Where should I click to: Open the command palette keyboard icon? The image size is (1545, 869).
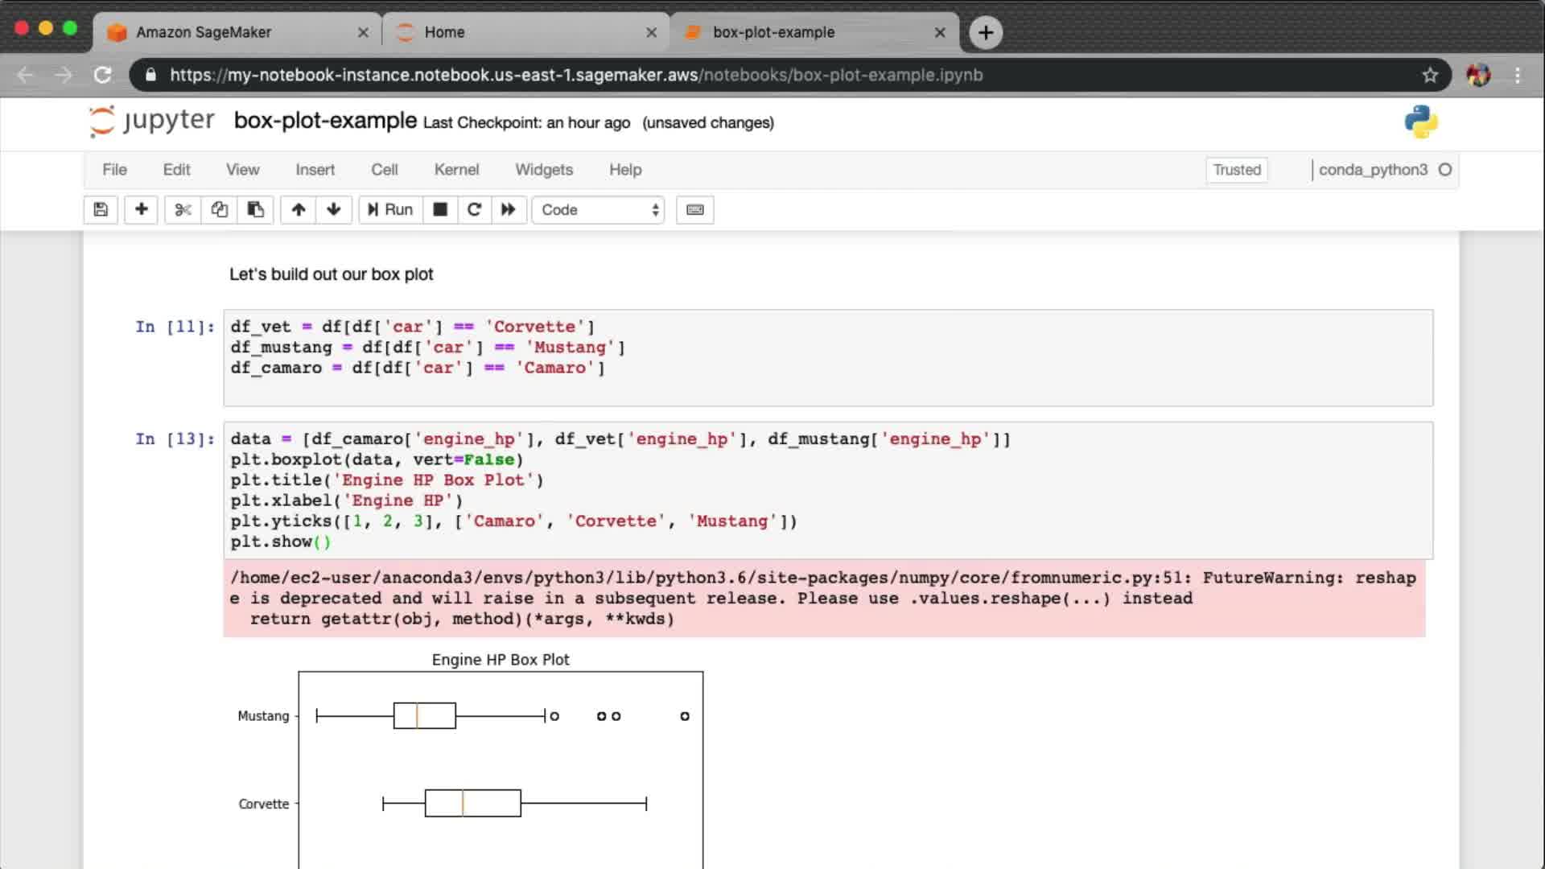click(694, 210)
